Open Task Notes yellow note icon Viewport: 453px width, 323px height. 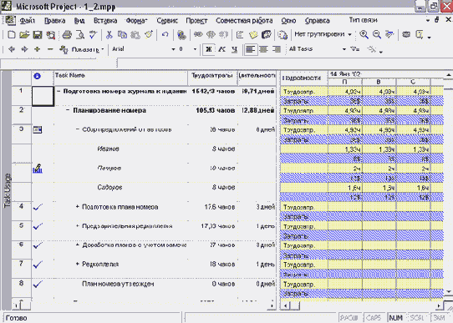253,35
